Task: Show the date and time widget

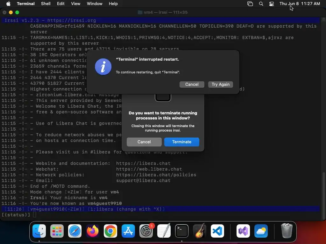Action: [300, 3]
